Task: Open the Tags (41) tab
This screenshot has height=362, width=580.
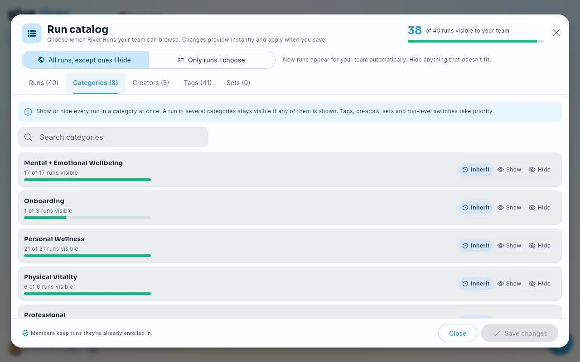Action: (x=198, y=83)
